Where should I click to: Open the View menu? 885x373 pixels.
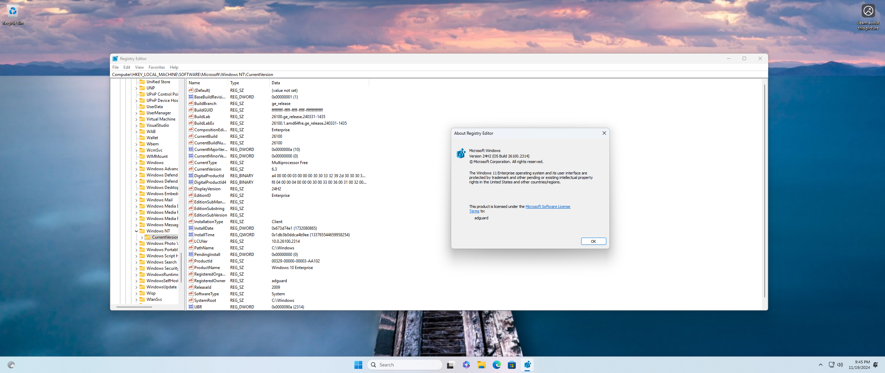point(139,67)
